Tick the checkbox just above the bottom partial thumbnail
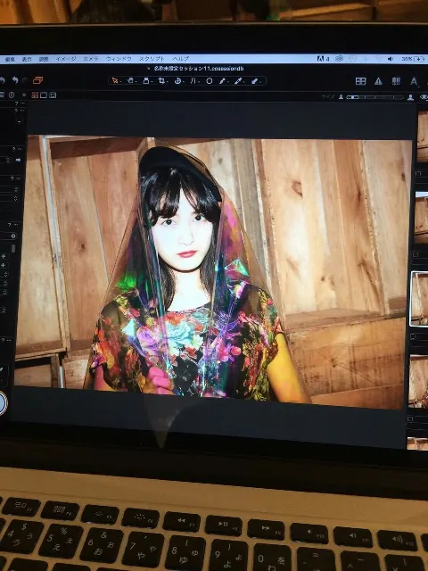The image size is (428, 571). [410, 418]
